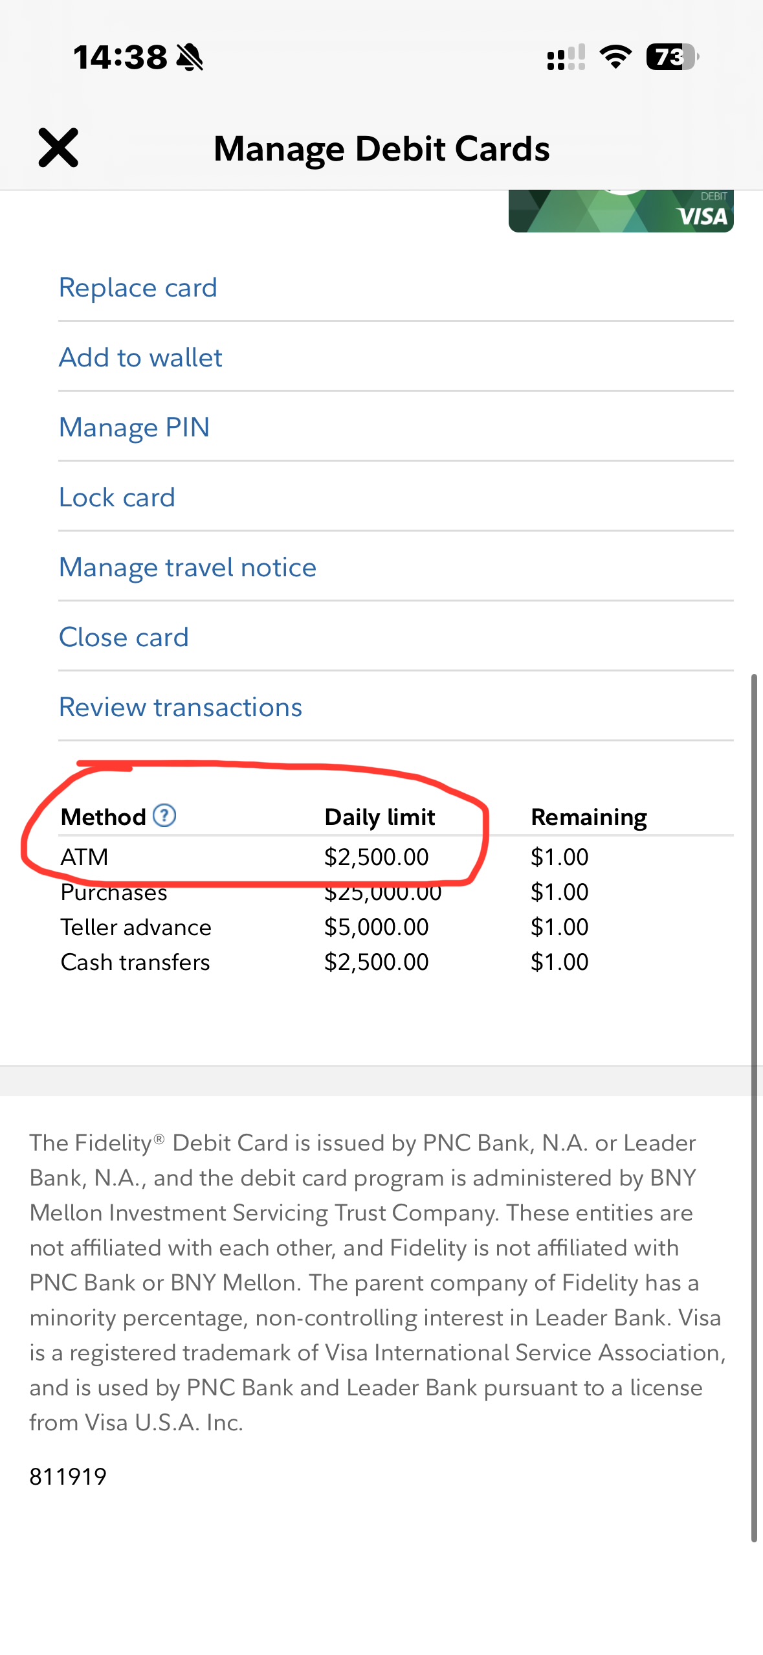Tap the cellular signal bars icon
The width and height of the screenshot is (763, 1655).
click(x=566, y=57)
